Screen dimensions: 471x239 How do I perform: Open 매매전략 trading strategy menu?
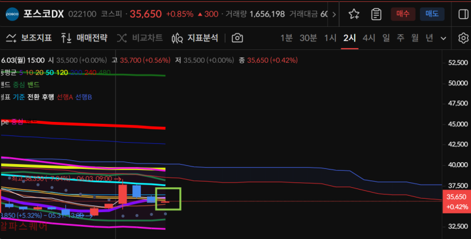click(x=84, y=38)
